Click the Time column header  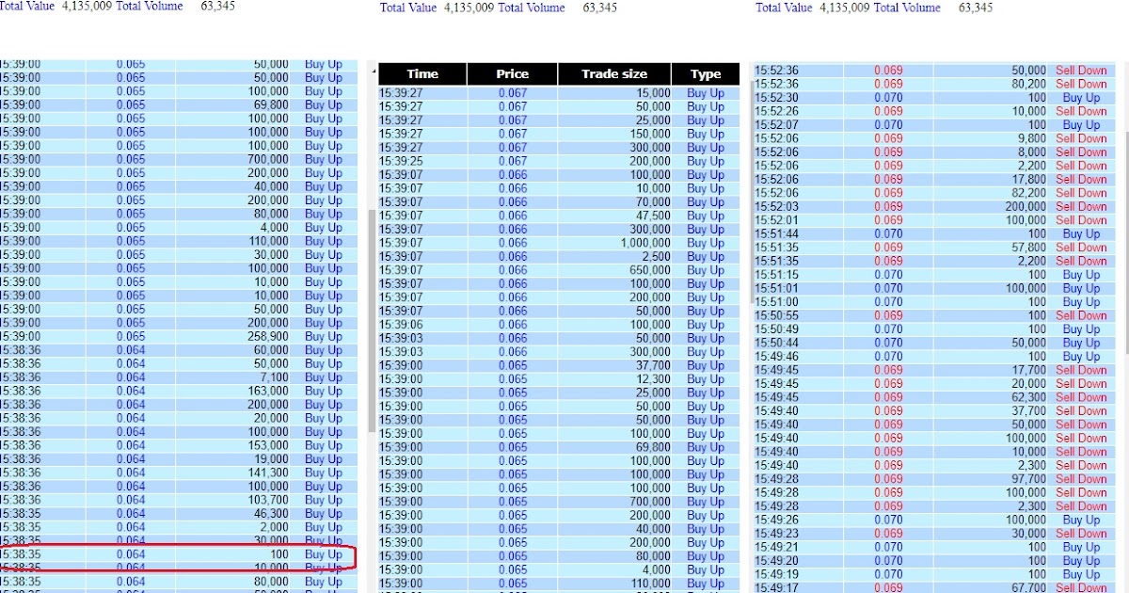point(422,73)
